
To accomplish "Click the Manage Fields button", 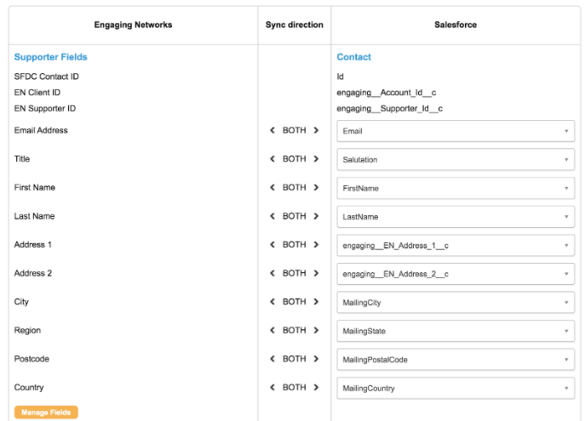I will point(46,412).
